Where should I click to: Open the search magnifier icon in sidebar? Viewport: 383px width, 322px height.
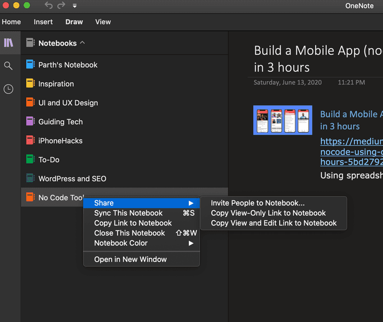(8, 66)
